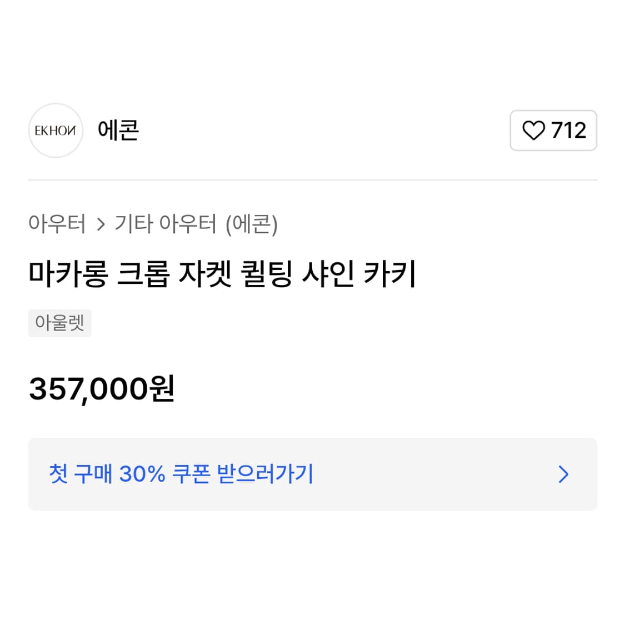Select the EKHON text inside the circular logo
625x625 pixels.
pos(56,131)
